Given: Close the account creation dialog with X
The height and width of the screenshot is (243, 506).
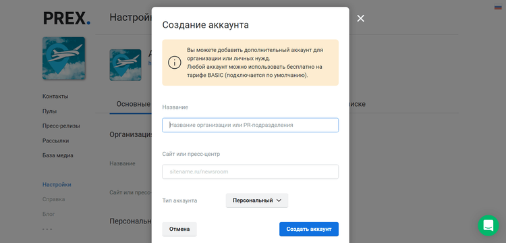Looking at the screenshot, I should [360, 18].
